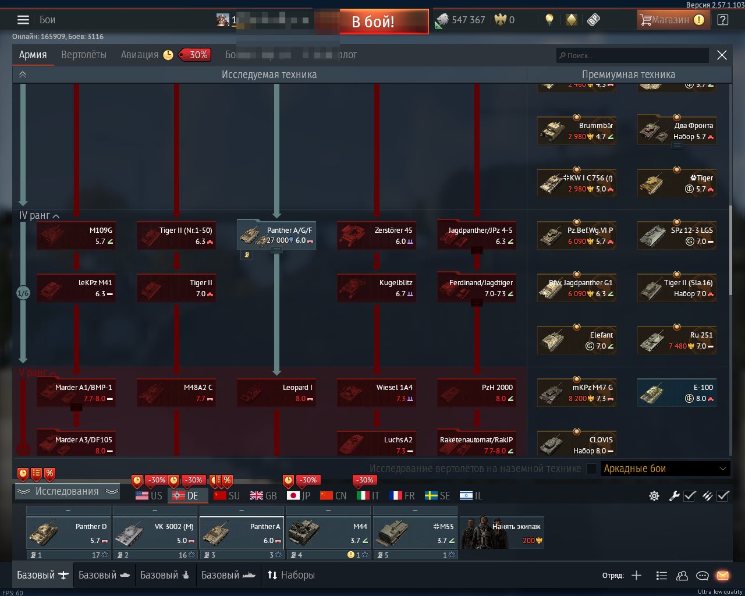Screen dimensions: 745x596
Task: Open the hamburger main menu
Action: click(x=23, y=20)
